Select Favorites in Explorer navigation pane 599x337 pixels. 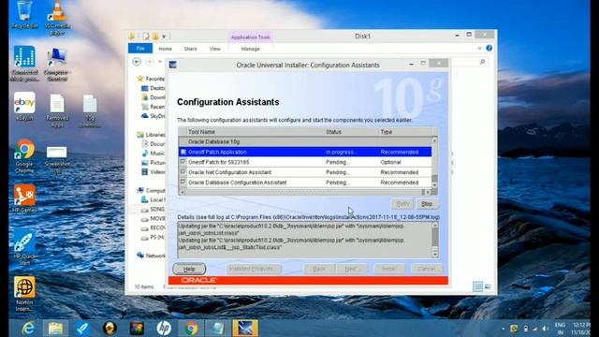(151, 79)
